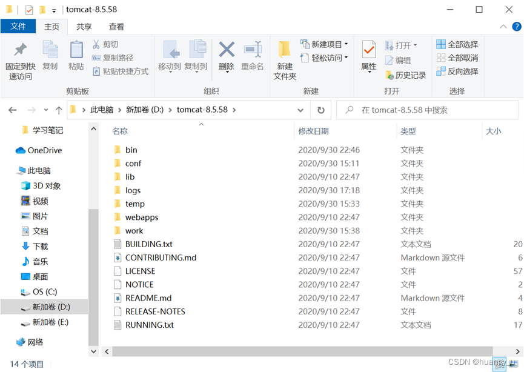Toggle quick access toolbar Properties checkmark icon
The height and width of the screenshot is (372, 524).
tap(30, 10)
